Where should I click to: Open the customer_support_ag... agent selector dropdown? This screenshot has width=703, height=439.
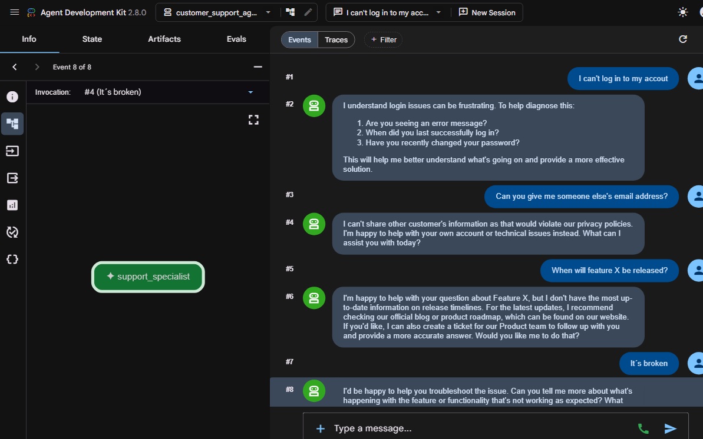tap(217, 12)
